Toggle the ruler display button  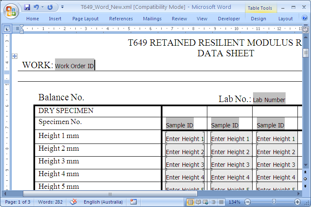tap(305, 29)
